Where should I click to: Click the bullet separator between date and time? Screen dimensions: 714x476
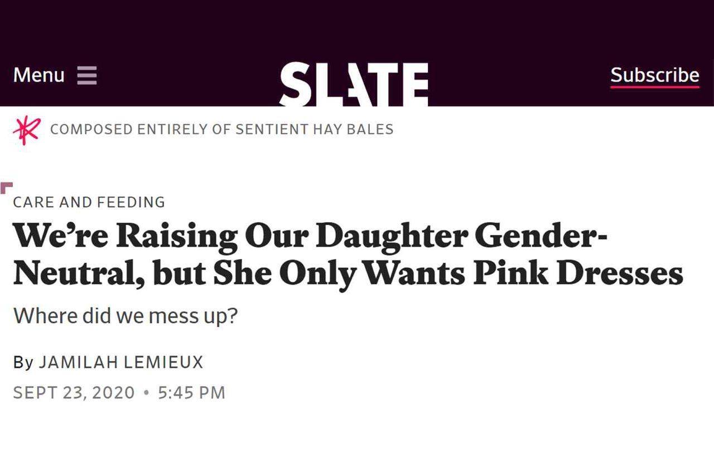coord(147,393)
